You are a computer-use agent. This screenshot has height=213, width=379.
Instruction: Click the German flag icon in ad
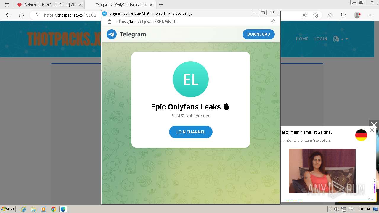click(x=361, y=135)
